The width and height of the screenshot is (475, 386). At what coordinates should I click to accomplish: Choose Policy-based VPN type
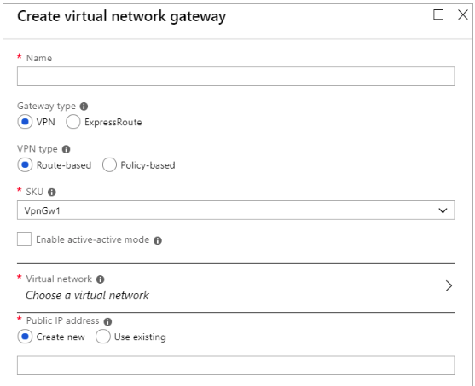point(109,165)
